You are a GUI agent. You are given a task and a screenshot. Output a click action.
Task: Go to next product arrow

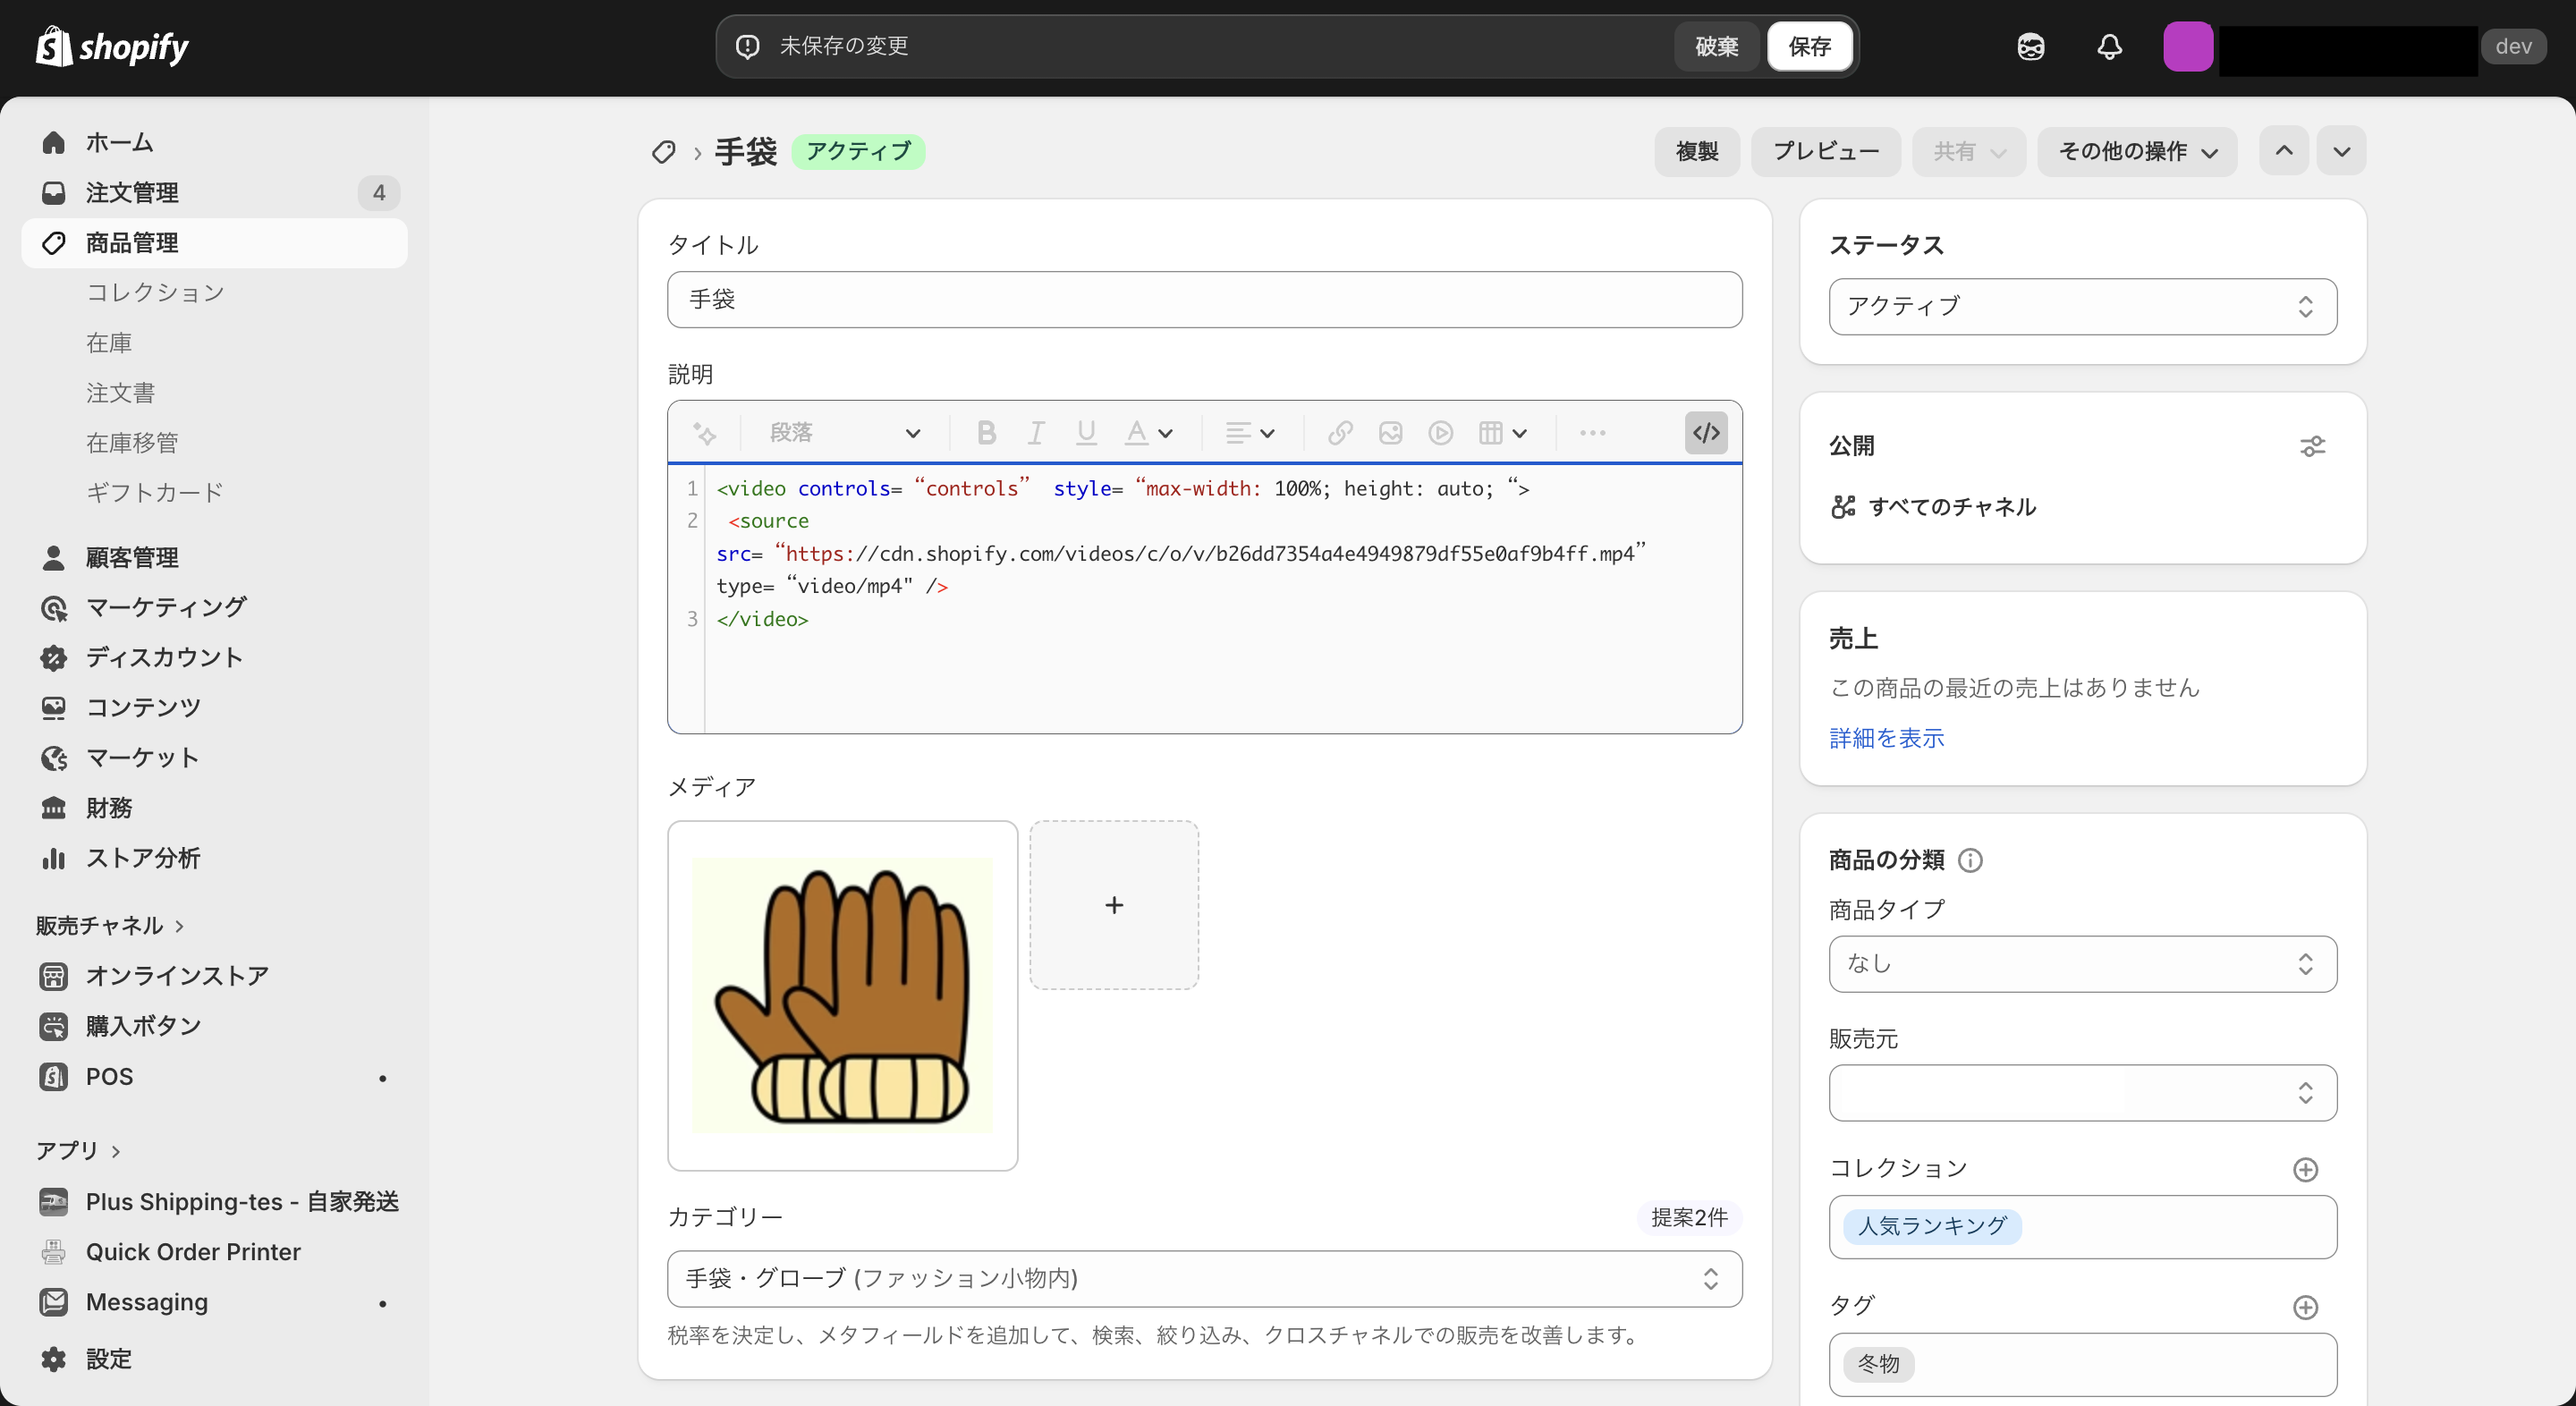(x=2341, y=151)
